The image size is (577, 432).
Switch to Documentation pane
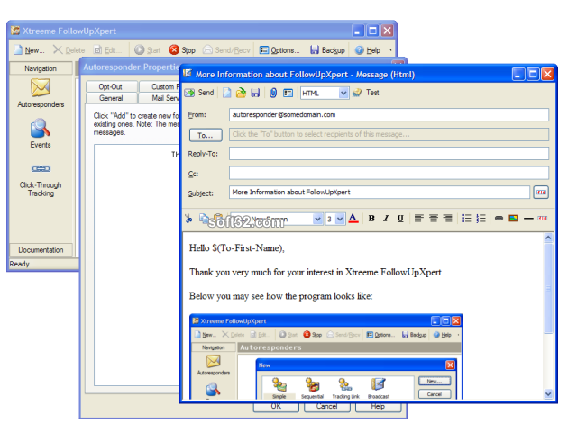pyautogui.click(x=41, y=250)
